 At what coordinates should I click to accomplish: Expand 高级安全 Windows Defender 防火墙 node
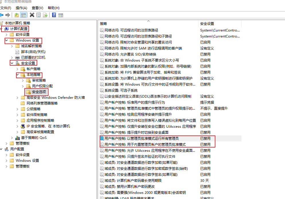[x=17, y=98]
